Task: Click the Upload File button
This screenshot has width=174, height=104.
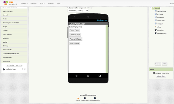Action: (161, 76)
